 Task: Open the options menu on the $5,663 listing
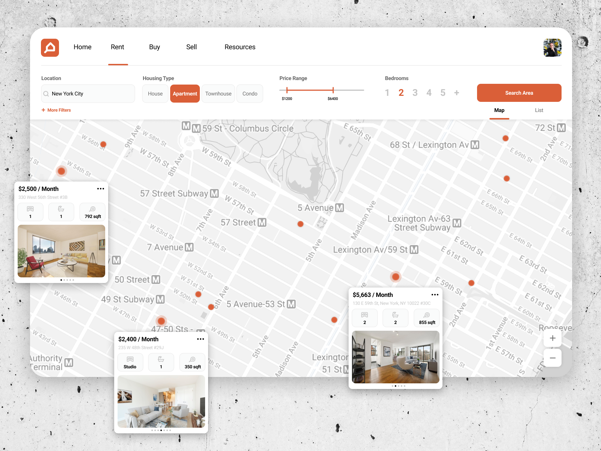click(x=435, y=295)
